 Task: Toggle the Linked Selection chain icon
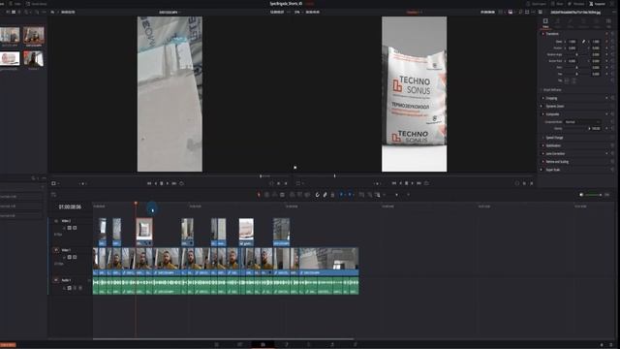[325, 195]
